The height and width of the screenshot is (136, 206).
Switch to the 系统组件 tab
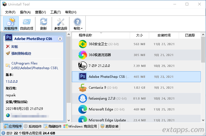point(33,126)
